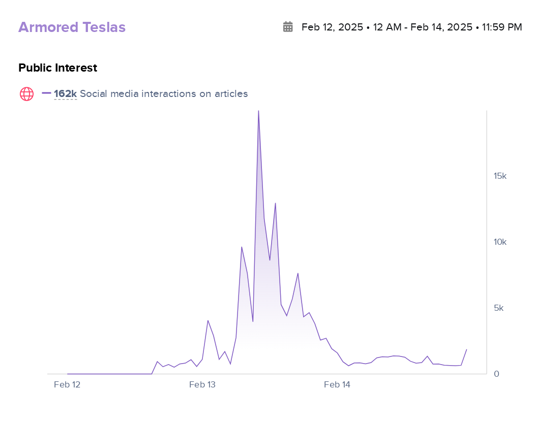Click the 0 y-axis label

[496, 374]
